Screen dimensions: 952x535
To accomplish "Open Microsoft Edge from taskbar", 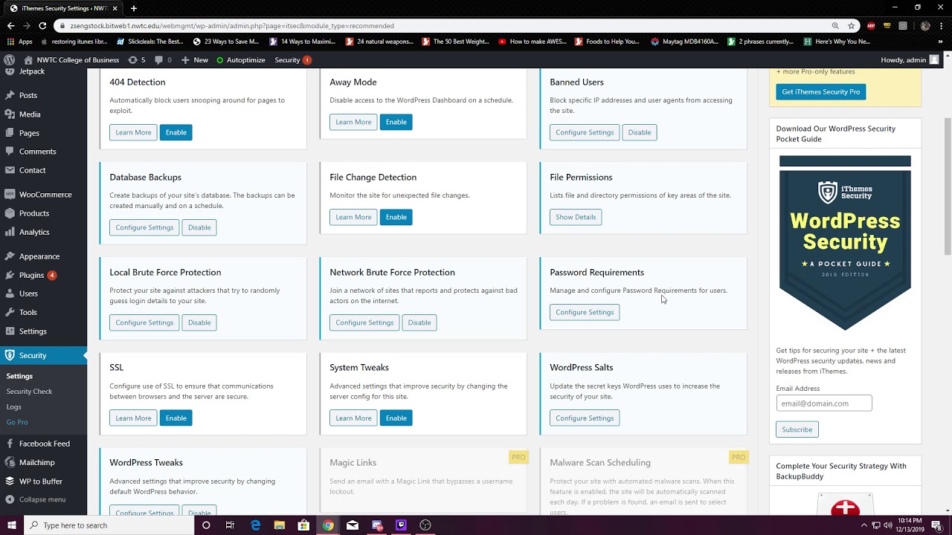I will tap(255, 525).
